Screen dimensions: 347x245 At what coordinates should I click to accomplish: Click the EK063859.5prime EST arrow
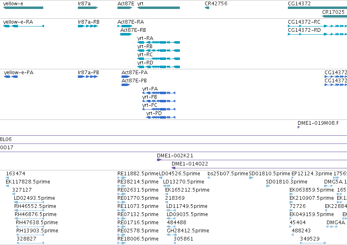291,194
